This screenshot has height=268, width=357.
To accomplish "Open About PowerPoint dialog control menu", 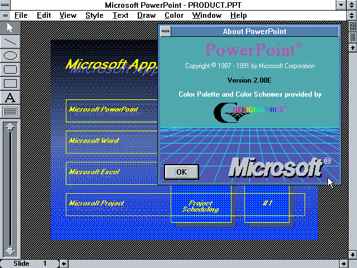I will [x=166, y=31].
